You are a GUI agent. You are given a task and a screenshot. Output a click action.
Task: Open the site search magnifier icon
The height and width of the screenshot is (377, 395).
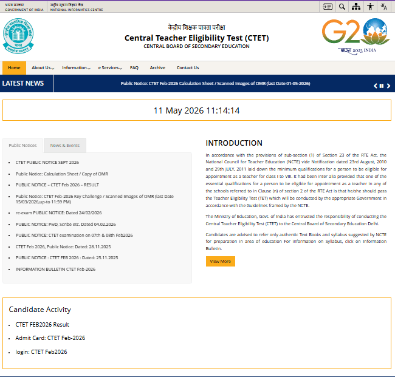pyautogui.click(x=342, y=7)
